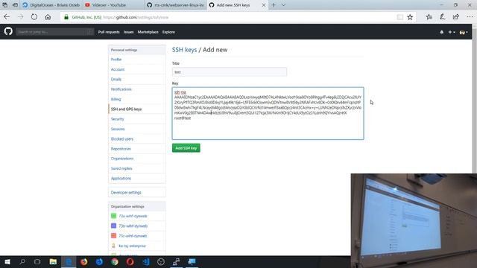
Task: Go to the browser home page icon
Action: (x=48, y=17)
